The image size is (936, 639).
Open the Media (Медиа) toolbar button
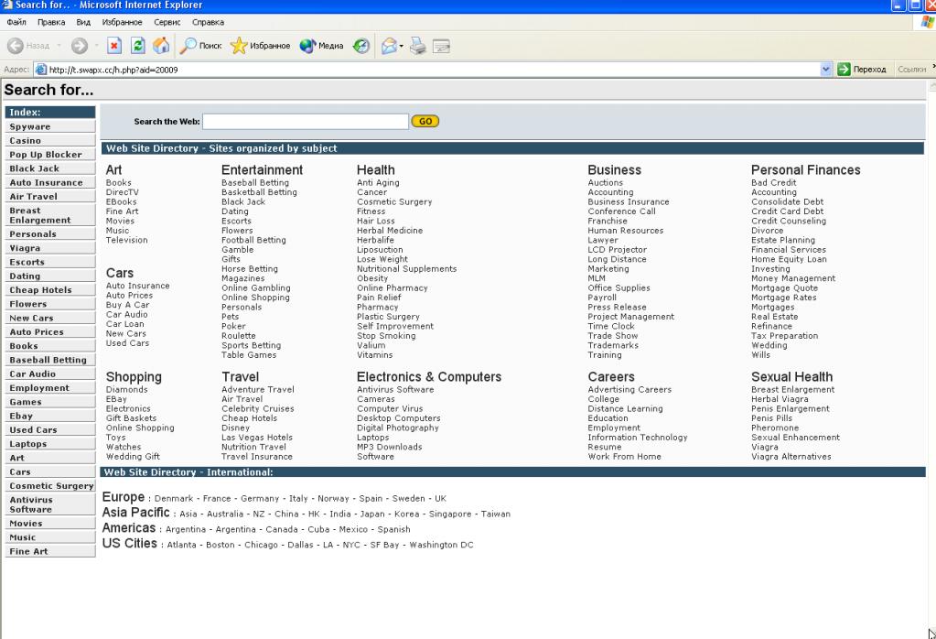point(321,46)
